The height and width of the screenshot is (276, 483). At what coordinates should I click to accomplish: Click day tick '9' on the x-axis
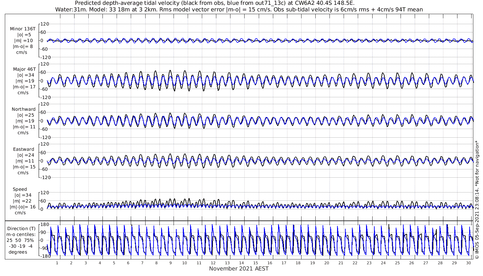[171, 263]
